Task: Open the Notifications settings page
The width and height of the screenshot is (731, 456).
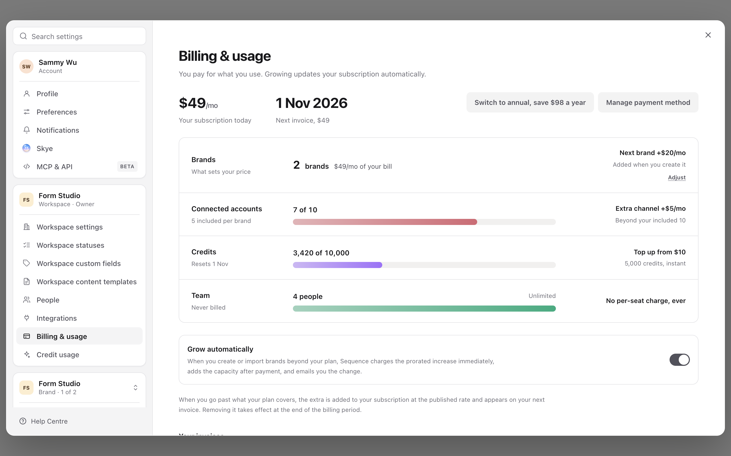Action: coord(79,130)
